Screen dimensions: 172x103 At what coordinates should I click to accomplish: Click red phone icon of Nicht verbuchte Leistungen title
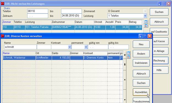tap(2, 4)
